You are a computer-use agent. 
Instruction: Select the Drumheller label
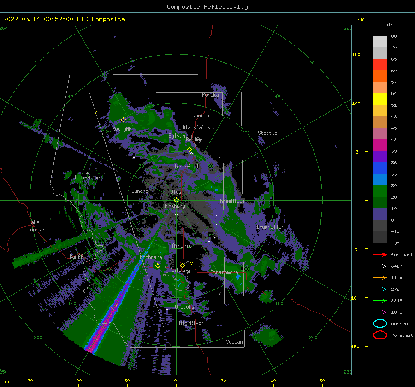(x=270, y=227)
